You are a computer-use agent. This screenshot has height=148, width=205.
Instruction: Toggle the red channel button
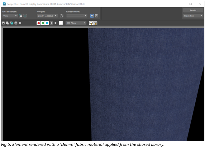pyautogui.click(x=39, y=23)
